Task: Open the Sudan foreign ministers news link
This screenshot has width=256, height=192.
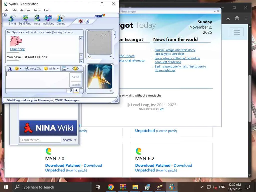Action: [x=175, y=52]
